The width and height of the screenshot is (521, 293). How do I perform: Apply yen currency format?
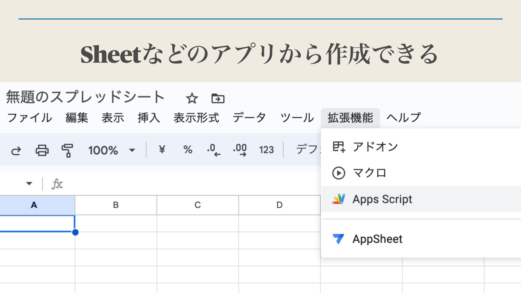pos(162,149)
